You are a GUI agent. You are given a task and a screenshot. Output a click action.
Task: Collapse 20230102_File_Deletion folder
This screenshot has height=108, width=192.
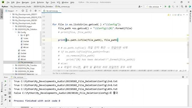point(13,29)
